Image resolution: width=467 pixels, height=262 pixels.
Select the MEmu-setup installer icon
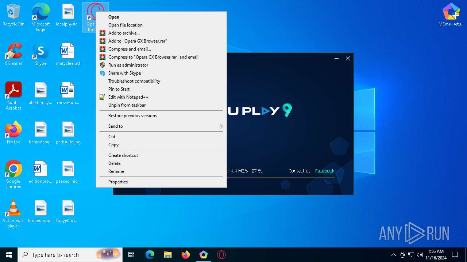[x=451, y=15]
